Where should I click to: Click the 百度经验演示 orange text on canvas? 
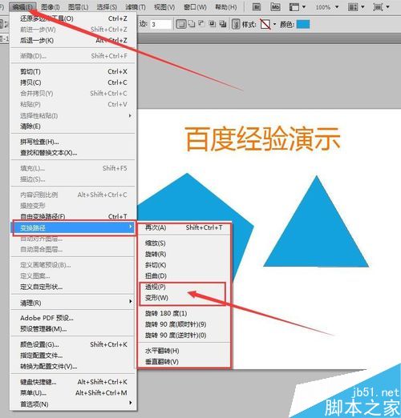point(262,139)
